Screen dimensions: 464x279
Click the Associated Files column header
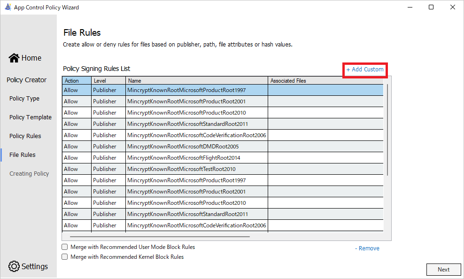[x=324, y=81]
